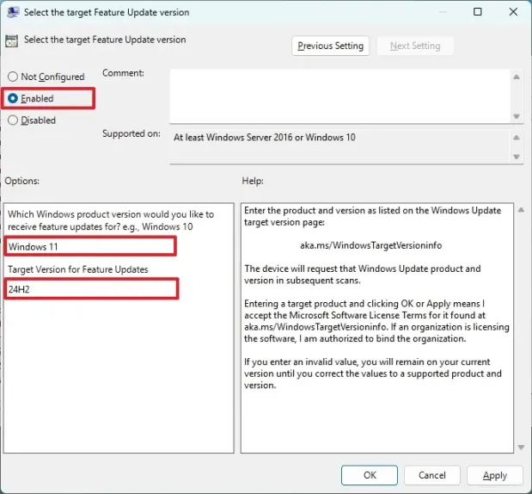Screen dimensions: 532x494
Task: Click the Help panel scroll-down arrow
Action: click(x=521, y=448)
